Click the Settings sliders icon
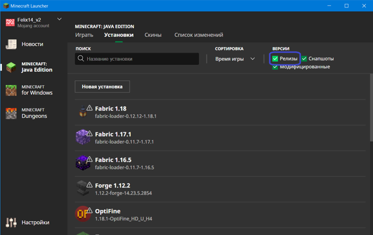 coord(11,222)
